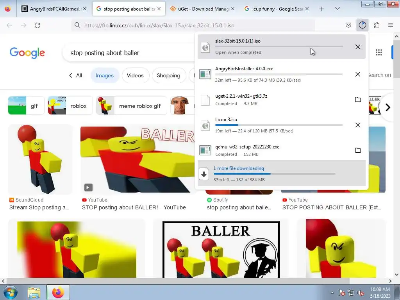Image resolution: width=400 pixels, height=300 pixels.
Task: Cancel the Luxor 3.iso download
Action: click(x=358, y=125)
